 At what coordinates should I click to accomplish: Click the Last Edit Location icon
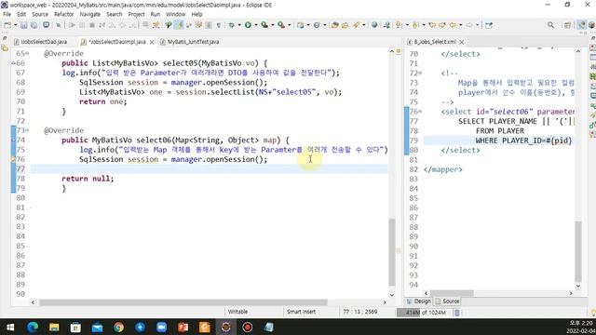(432, 25)
